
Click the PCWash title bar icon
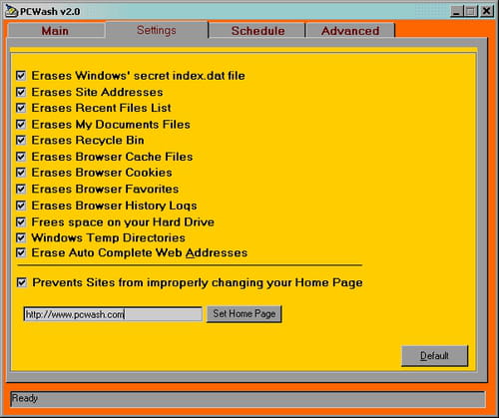pyautogui.click(x=12, y=11)
